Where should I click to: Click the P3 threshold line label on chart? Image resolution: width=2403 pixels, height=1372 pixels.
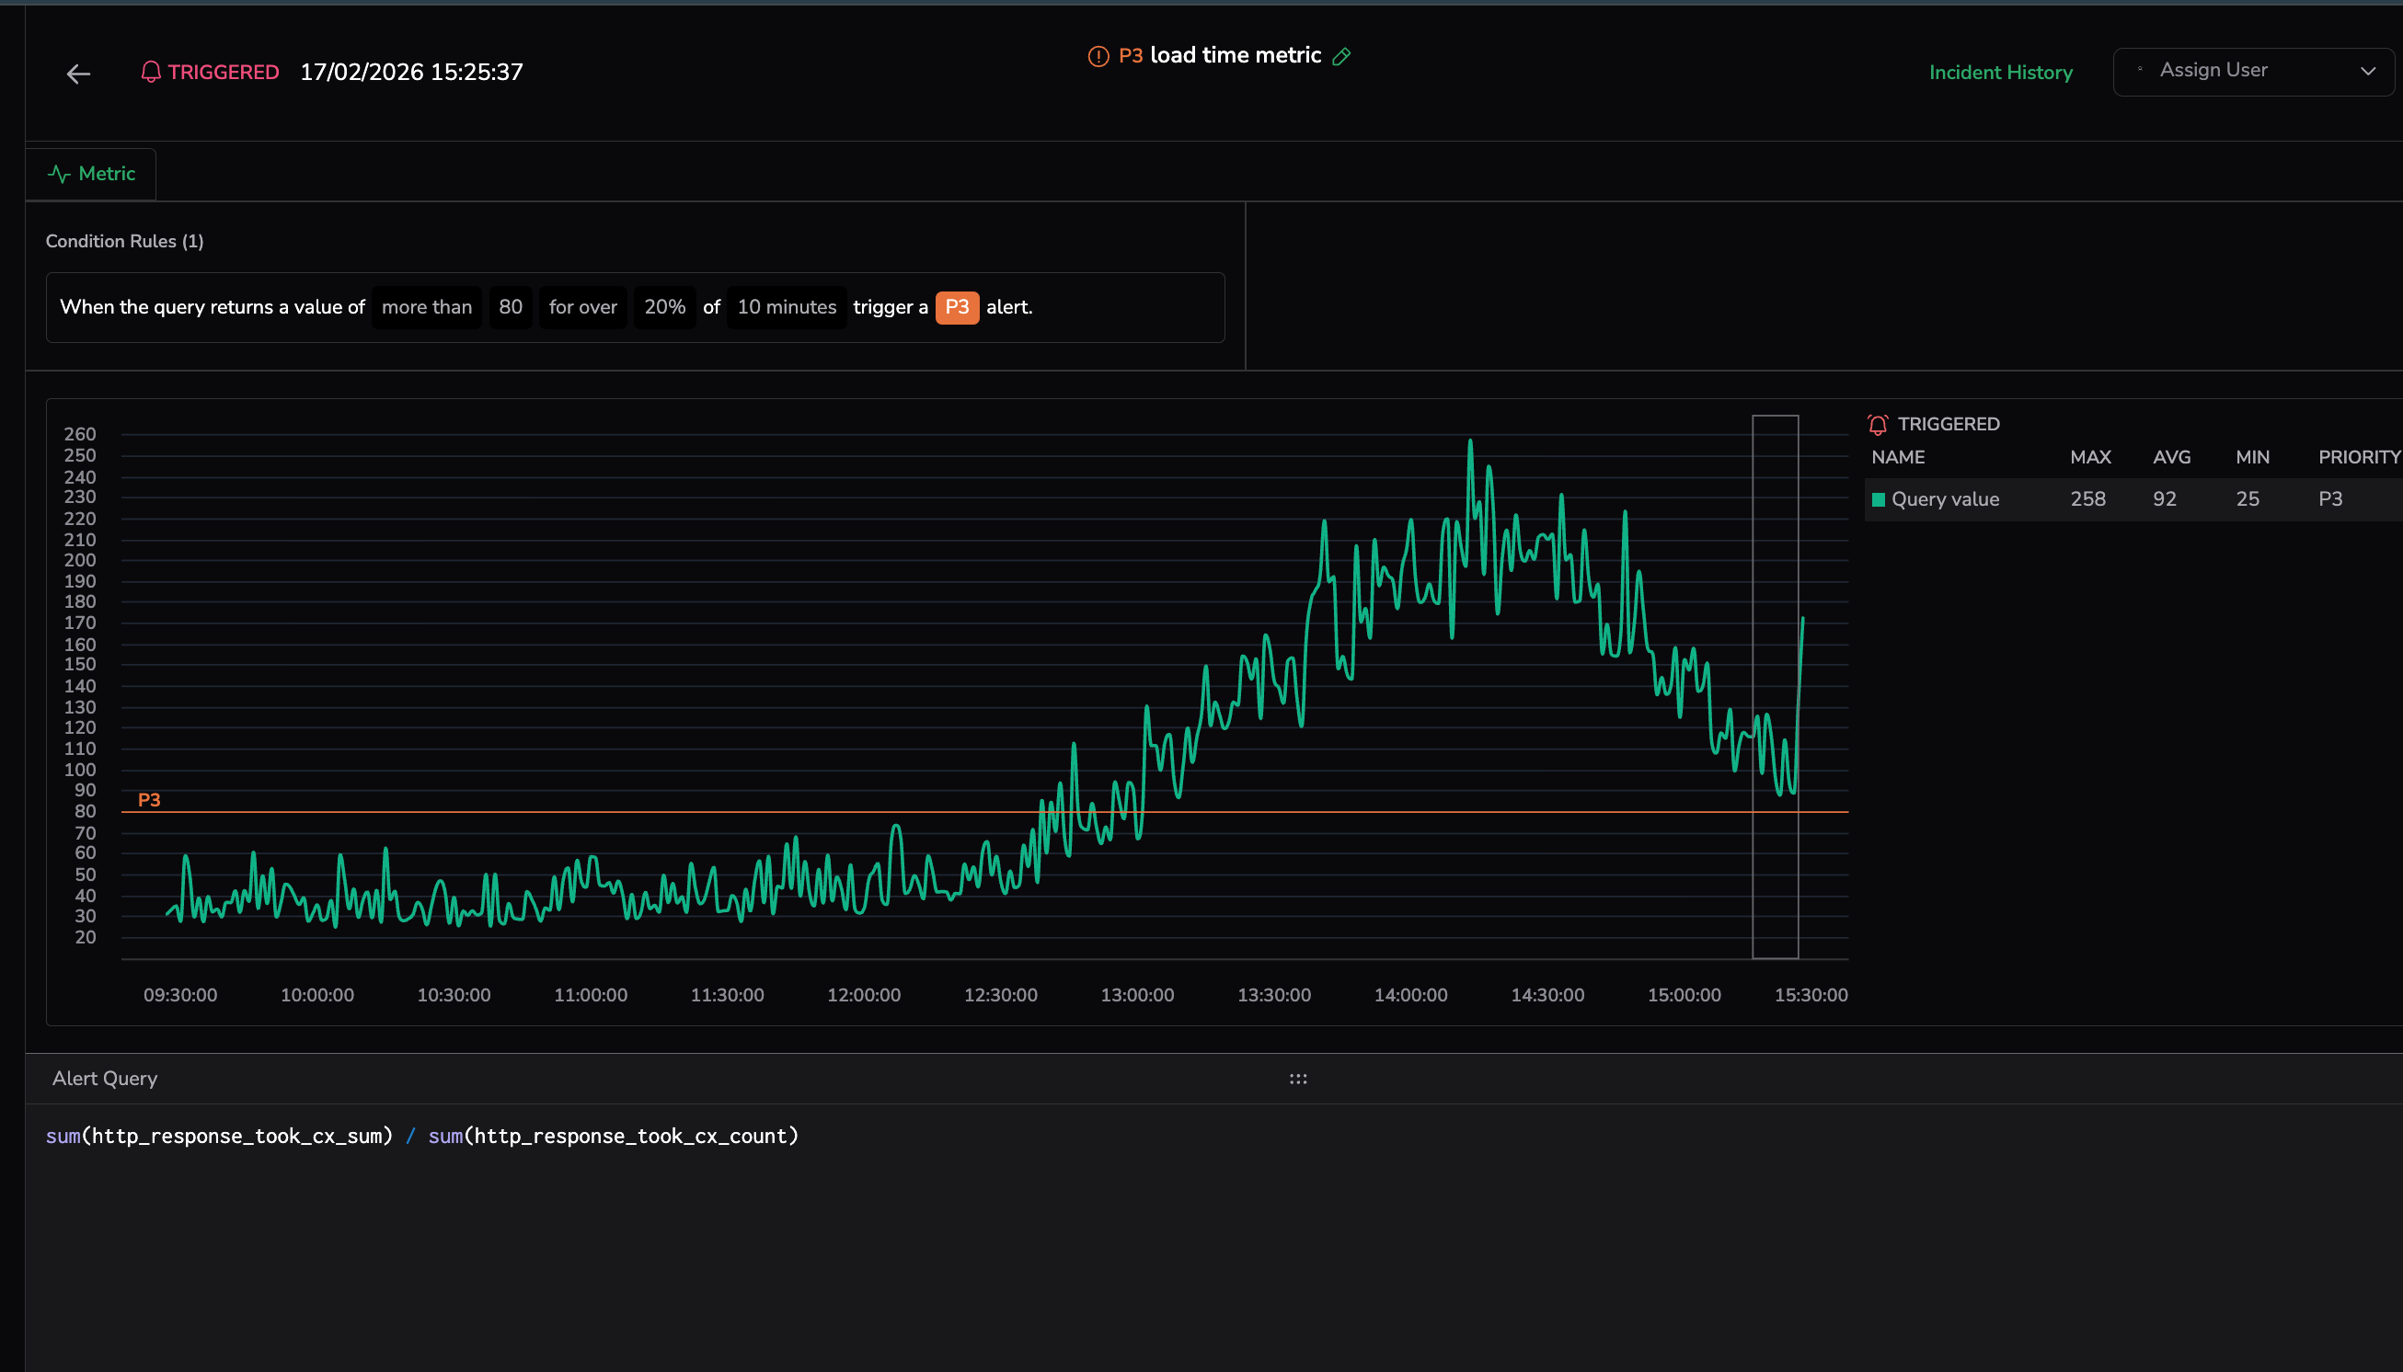[149, 800]
